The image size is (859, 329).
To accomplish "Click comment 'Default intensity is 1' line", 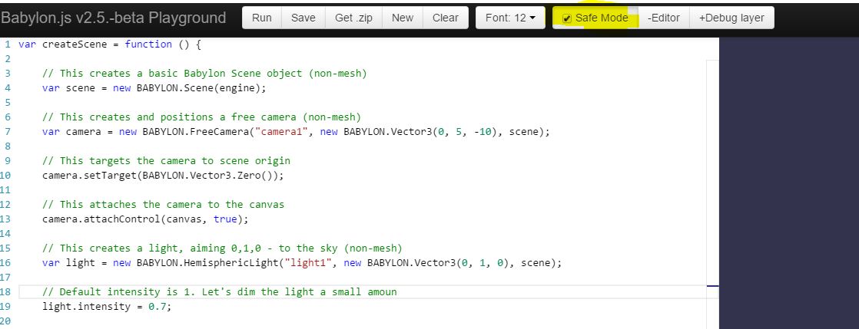I will 219,292.
